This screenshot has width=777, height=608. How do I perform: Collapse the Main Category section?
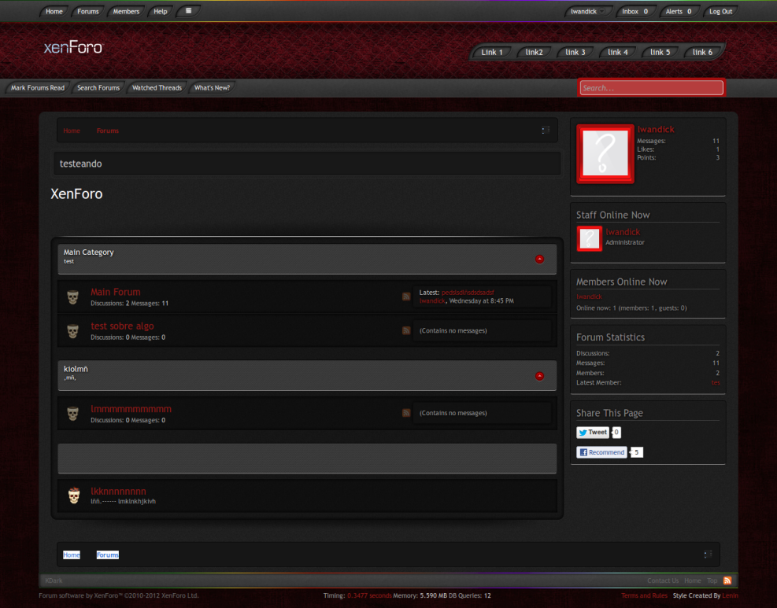point(539,259)
